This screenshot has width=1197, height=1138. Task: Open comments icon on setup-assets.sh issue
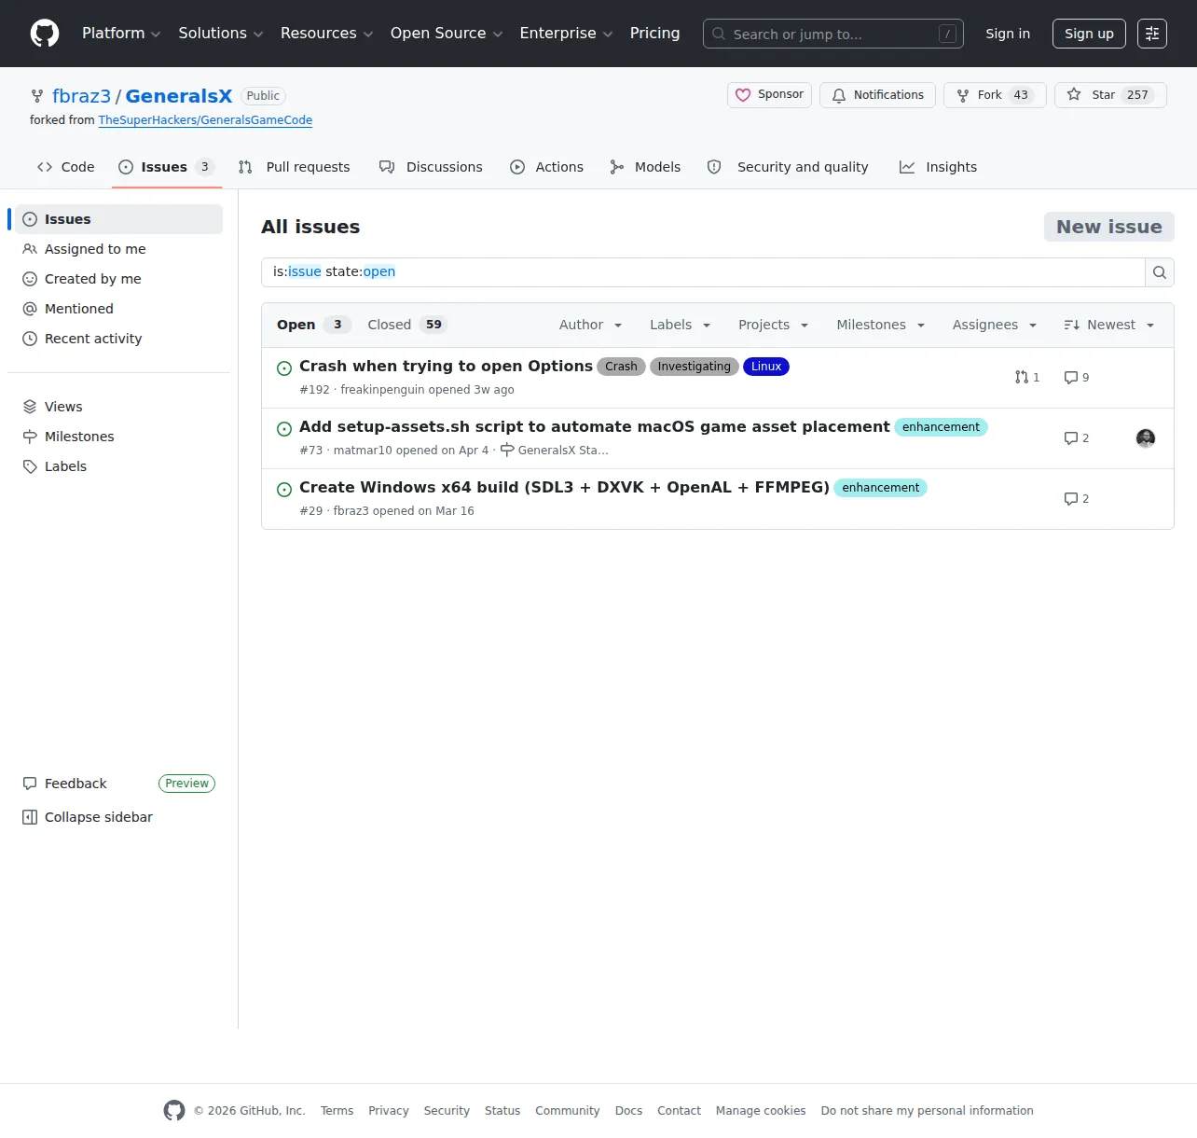coord(1077,438)
